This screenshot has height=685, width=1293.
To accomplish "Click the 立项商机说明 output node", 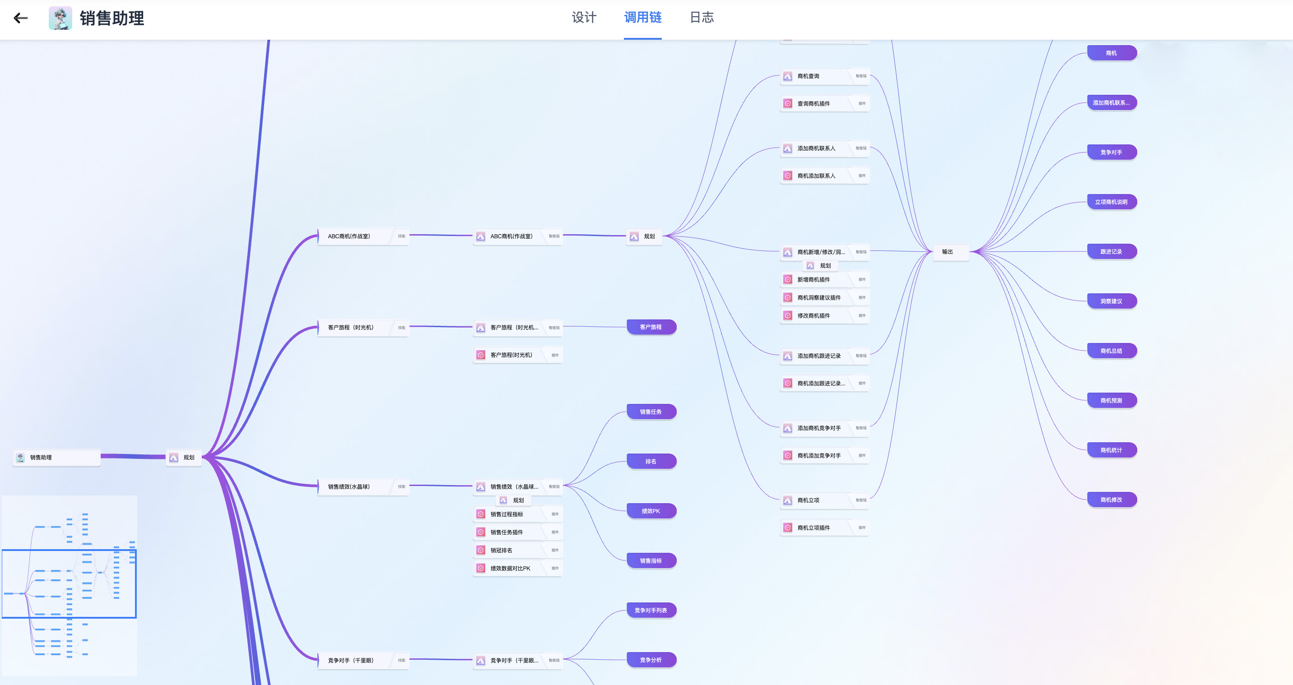I will (x=1112, y=202).
